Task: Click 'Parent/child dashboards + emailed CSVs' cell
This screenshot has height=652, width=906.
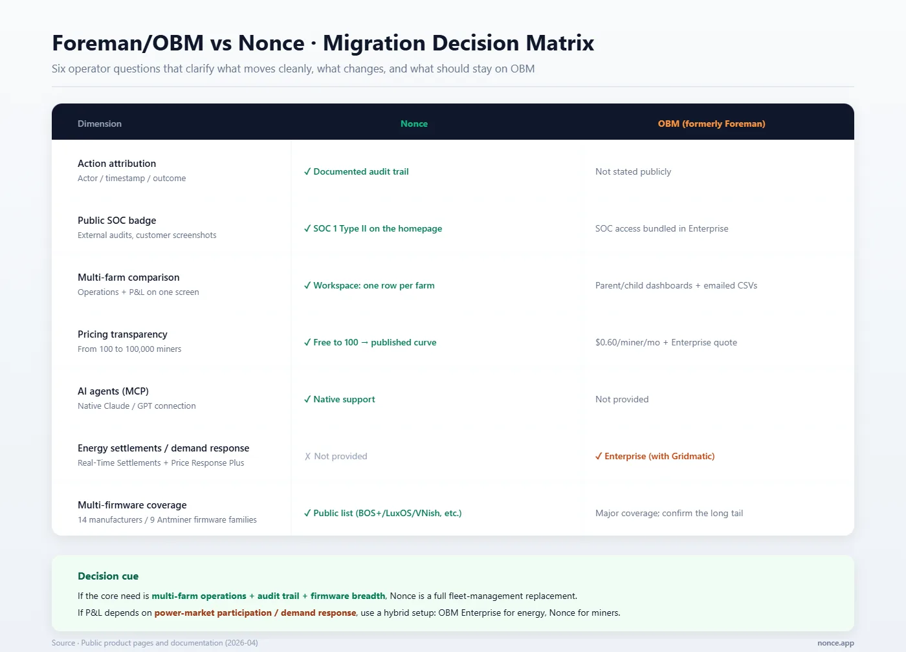Action: tap(676, 285)
